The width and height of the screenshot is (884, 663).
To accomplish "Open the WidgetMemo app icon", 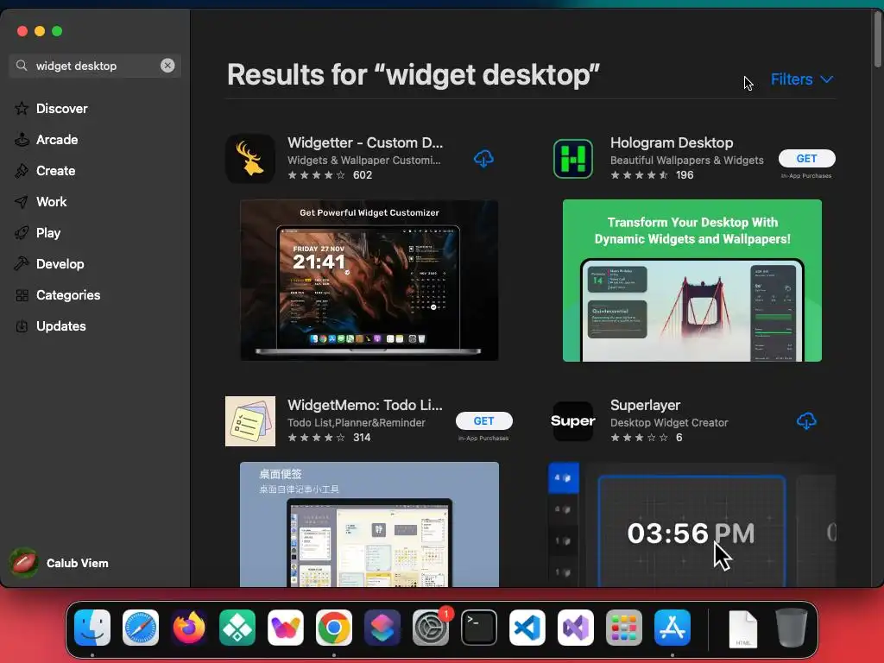I will point(250,421).
